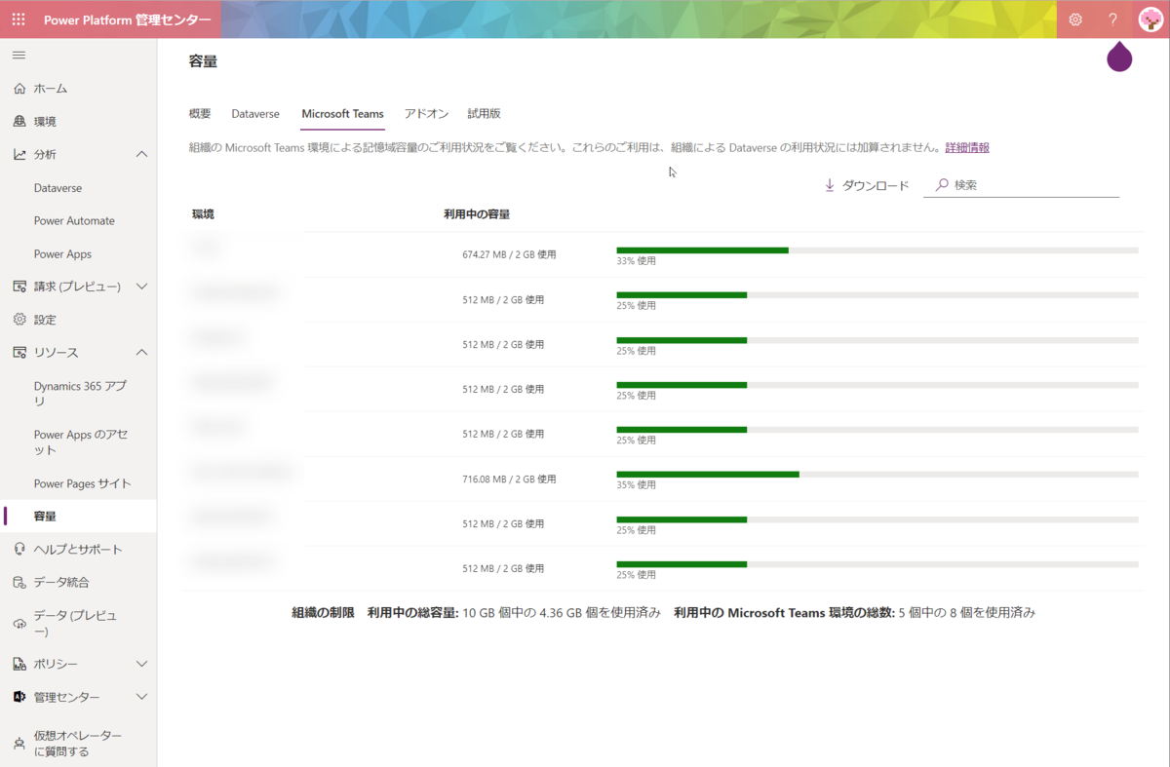The width and height of the screenshot is (1170, 767).
Task: Open the 詳細情報 link
Action: click(x=967, y=148)
